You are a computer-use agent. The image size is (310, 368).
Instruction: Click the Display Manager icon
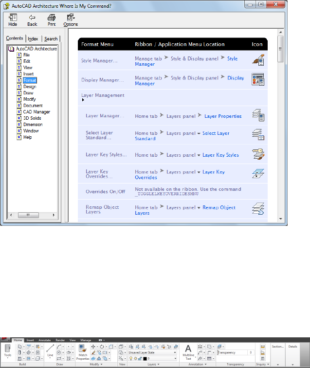click(258, 79)
